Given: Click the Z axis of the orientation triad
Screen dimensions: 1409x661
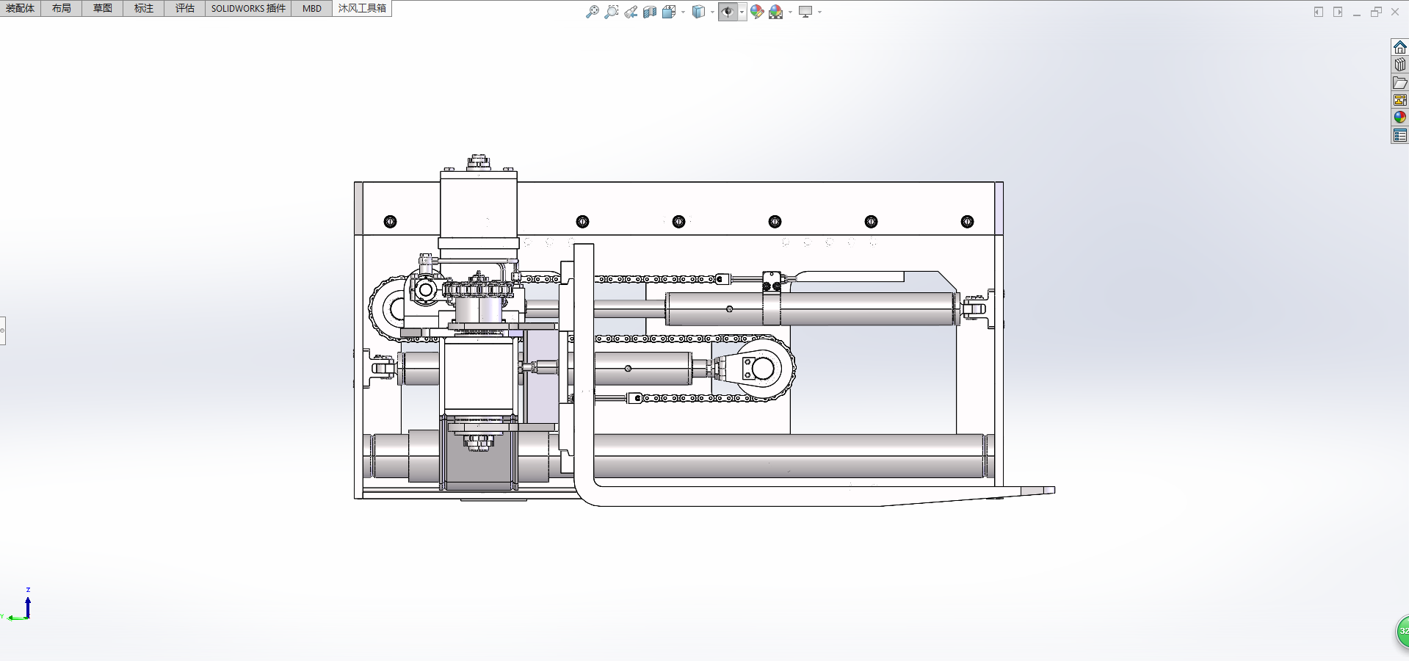Looking at the screenshot, I should point(28,606).
